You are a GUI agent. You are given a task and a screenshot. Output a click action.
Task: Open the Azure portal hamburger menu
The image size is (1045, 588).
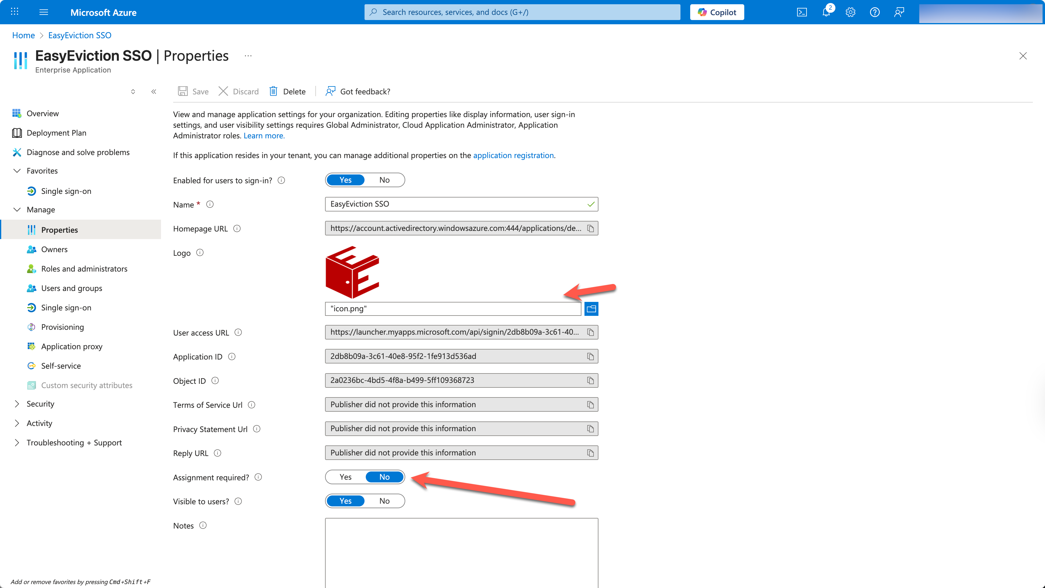[x=43, y=12]
